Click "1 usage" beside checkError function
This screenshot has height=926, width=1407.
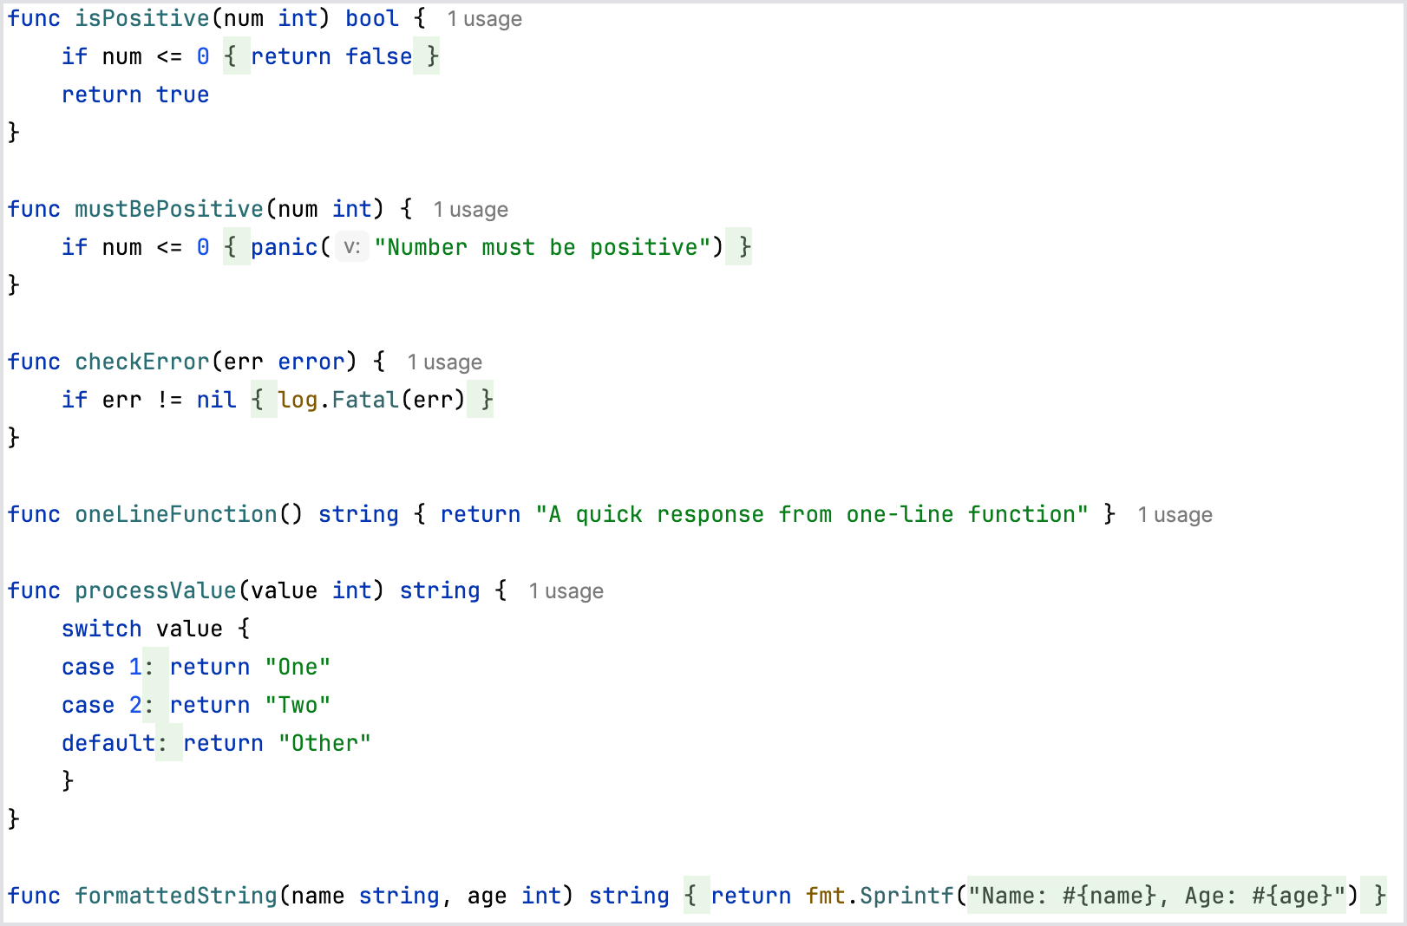[445, 362]
